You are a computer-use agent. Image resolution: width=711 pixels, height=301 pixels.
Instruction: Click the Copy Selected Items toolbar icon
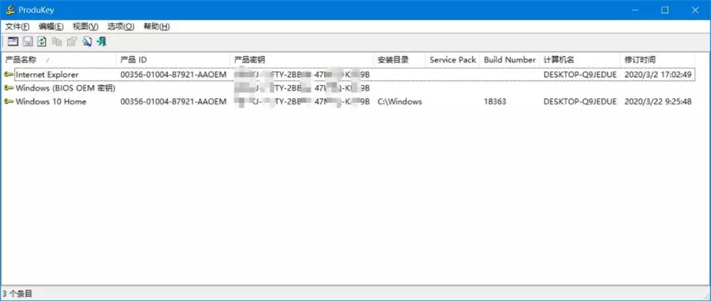coord(57,41)
